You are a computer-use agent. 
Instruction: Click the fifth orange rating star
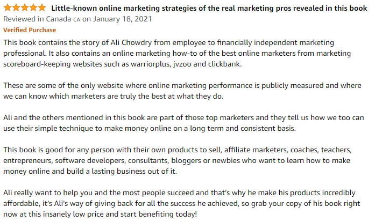pos(42,8)
